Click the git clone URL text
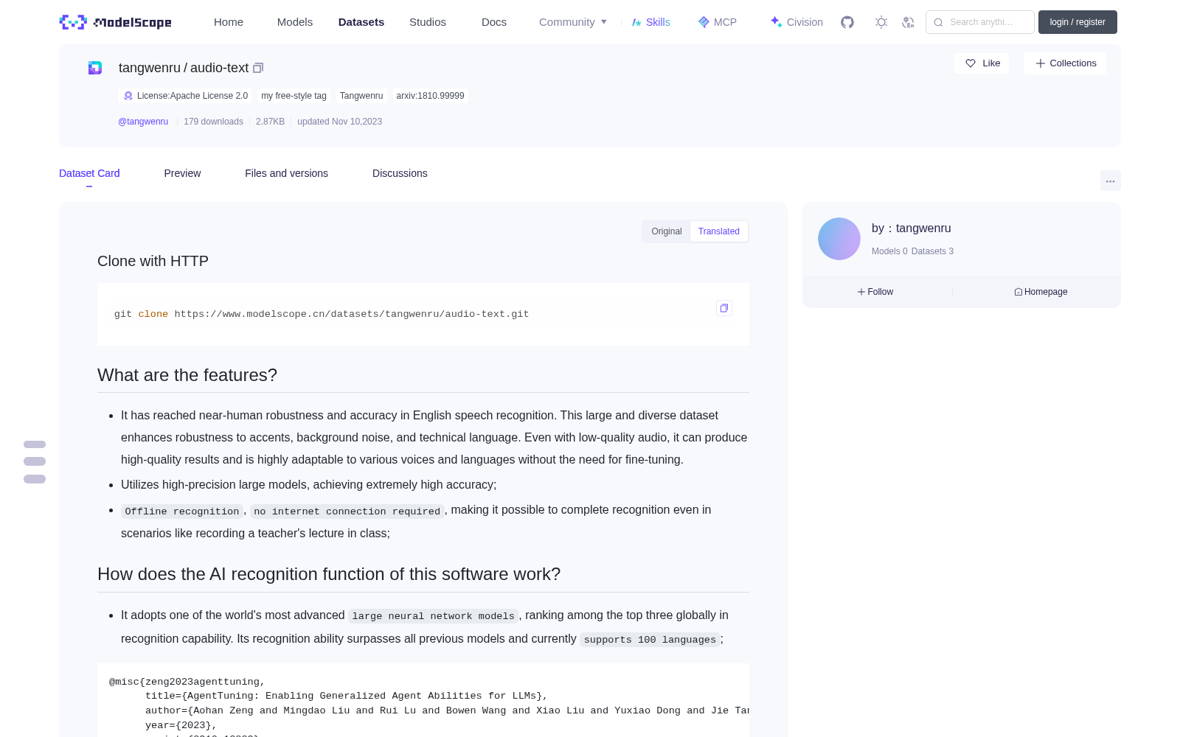The height and width of the screenshot is (737, 1180). pos(352,314)
